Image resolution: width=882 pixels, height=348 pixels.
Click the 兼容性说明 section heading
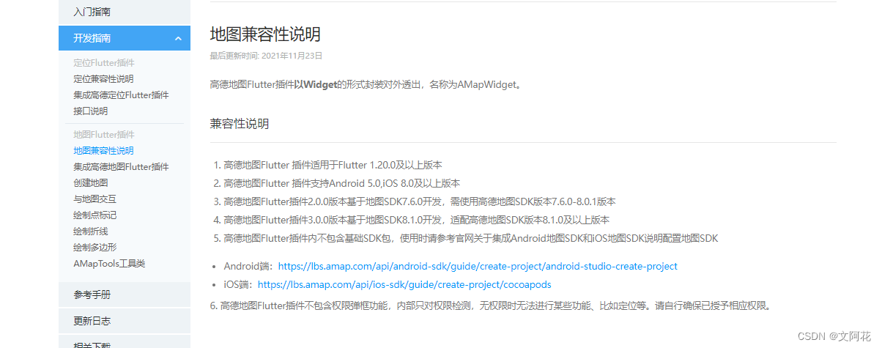pyautogui.click(x=240, y=124)
